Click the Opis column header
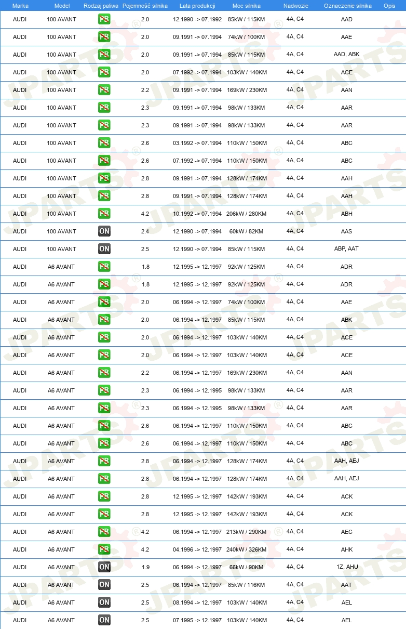Image resolution: width=406 pixels, height=629 pixels. click(x=389, y=6)
